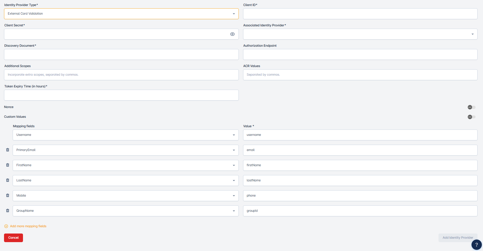Click the Cancel button
Viewport: 483px width, 251px height.
pyautogui.click(x=14, y=238)
